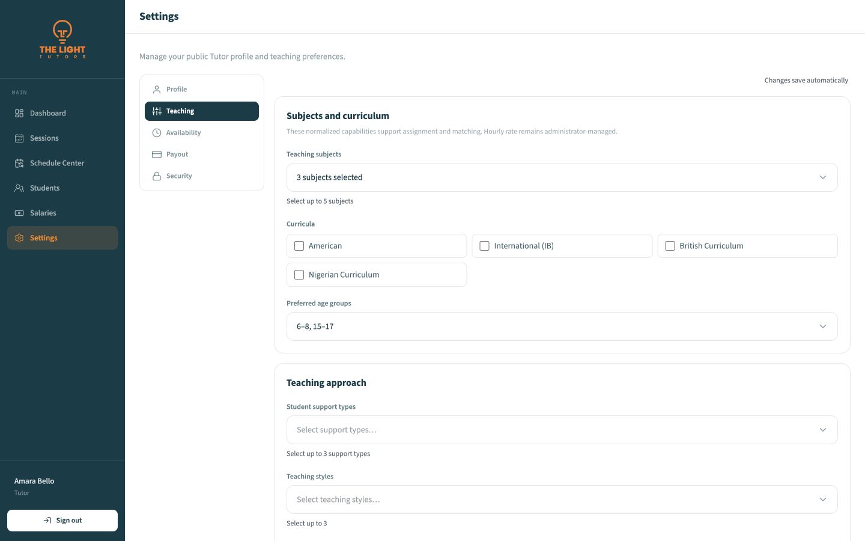The width and height of the screenshot is (865, 541).
Task: Go to the Payout settings tab
Action: [x=202, y=154]
